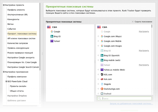This screenshot has width=158, height=112.
Task: Click the Скрыть поисковики button
Action: point(142,22)
